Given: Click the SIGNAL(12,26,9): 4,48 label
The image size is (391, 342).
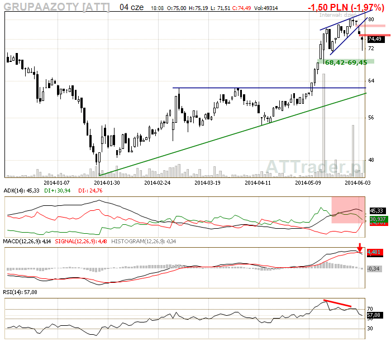Looking at the screenshot, I should coord(81,242).
